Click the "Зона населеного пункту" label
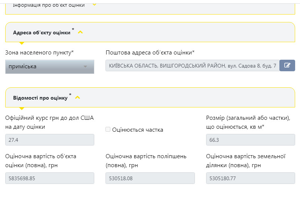The height and width of the screenshot is (197, 300). pyautogui.click(x=39, y=53)
